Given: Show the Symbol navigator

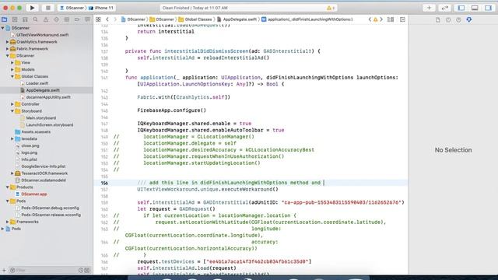Looking at the screenshot, I should (25, 19).
